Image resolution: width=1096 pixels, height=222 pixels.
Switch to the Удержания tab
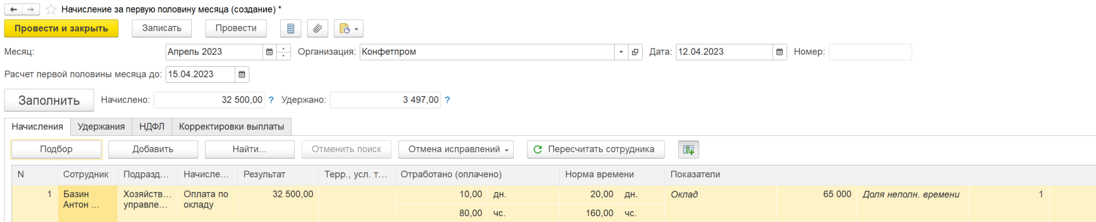[x=101, y=127]
